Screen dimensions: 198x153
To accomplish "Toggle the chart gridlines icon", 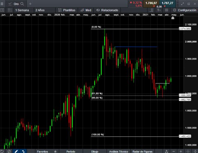I will [167, 10].
